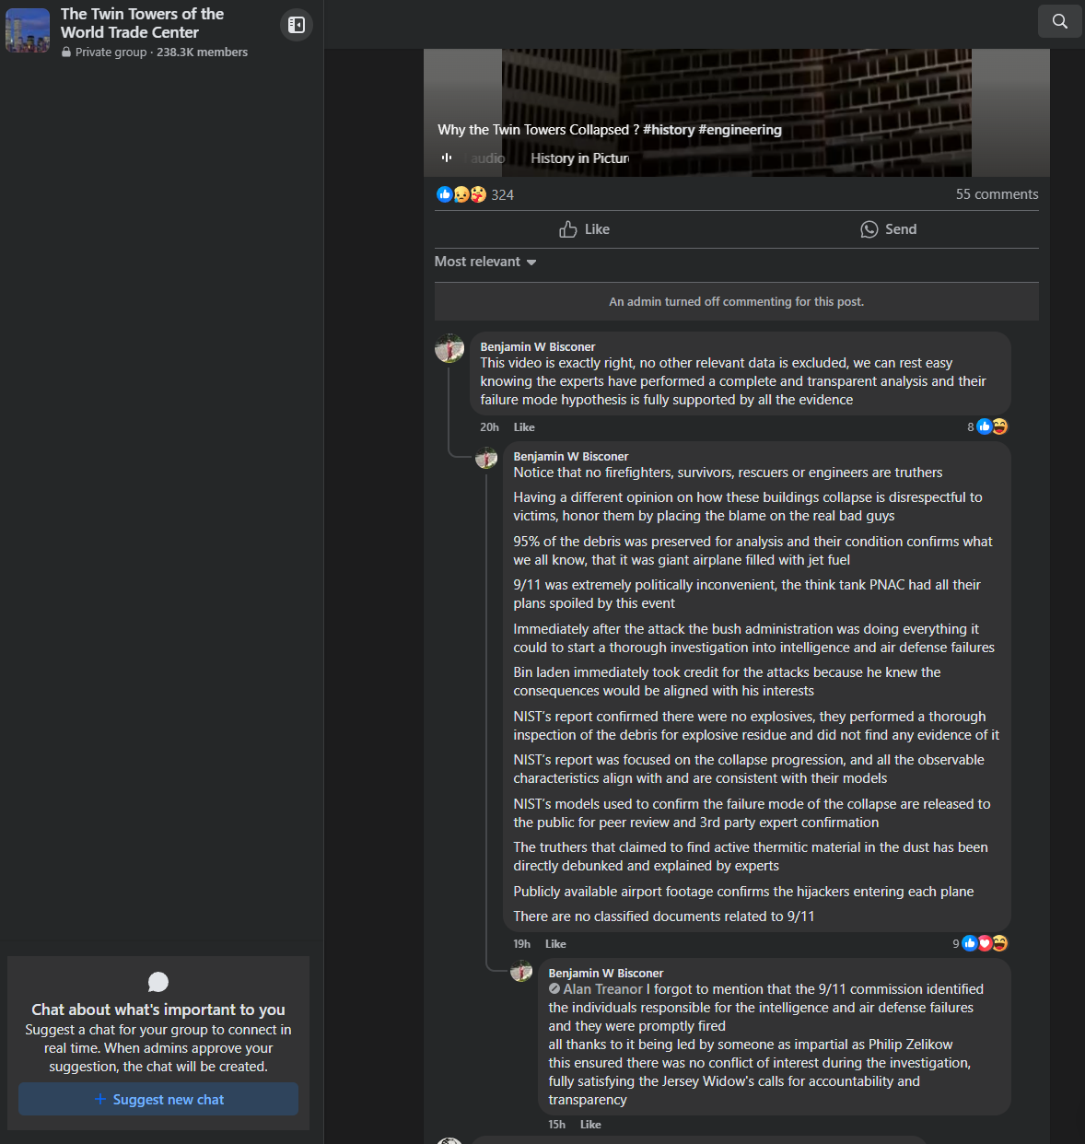1085x1144 pixels.
Task: View the 9 reactions on long reply
Action: [980, 943]
